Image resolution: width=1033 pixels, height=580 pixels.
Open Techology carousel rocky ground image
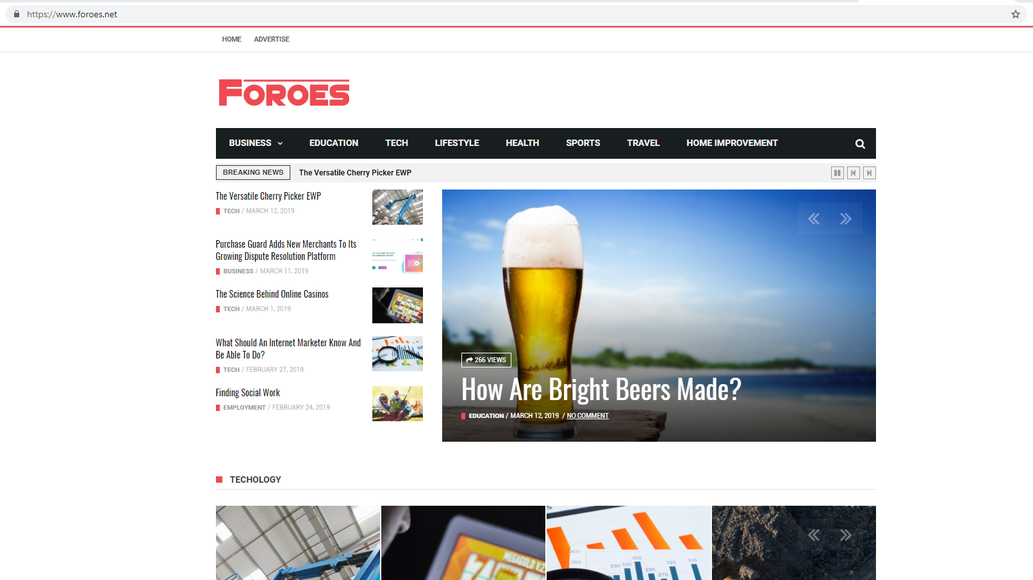click(794, 543)
